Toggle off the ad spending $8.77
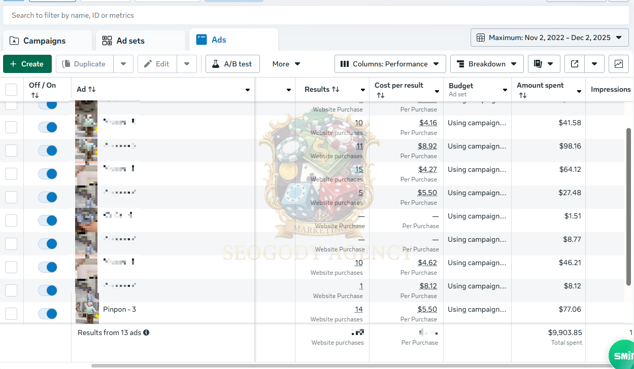The image size is (634, 369). [48, 244]
